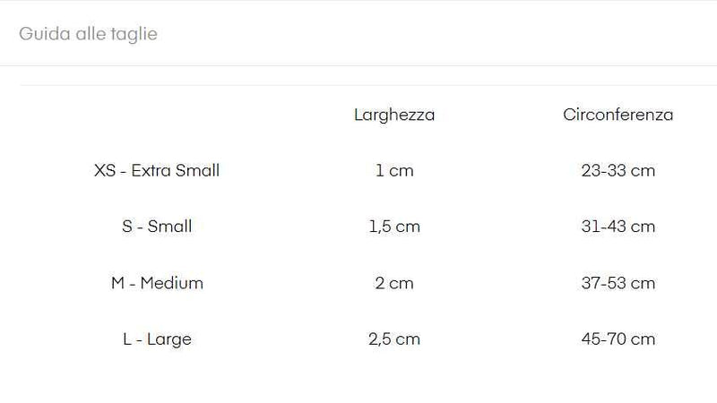Click the 31-43 cm circumference value
This screenshot has height=403, width=717.
pyautogui.click(x=618, y=227)
